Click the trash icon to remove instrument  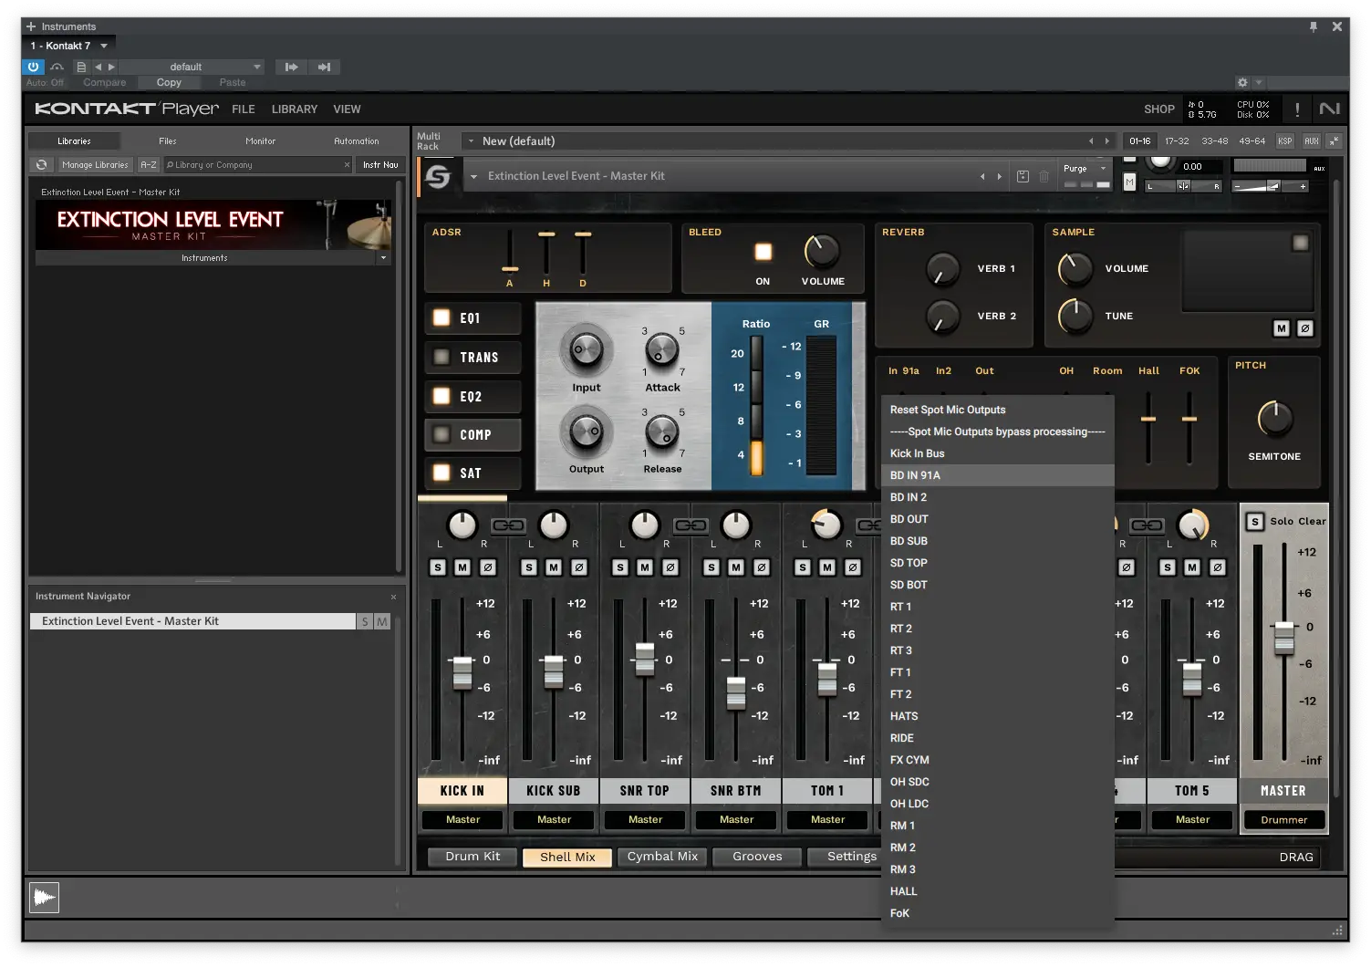1044,176
